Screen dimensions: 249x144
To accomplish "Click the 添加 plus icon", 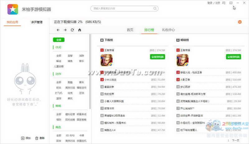I will (x=23, y=138).
